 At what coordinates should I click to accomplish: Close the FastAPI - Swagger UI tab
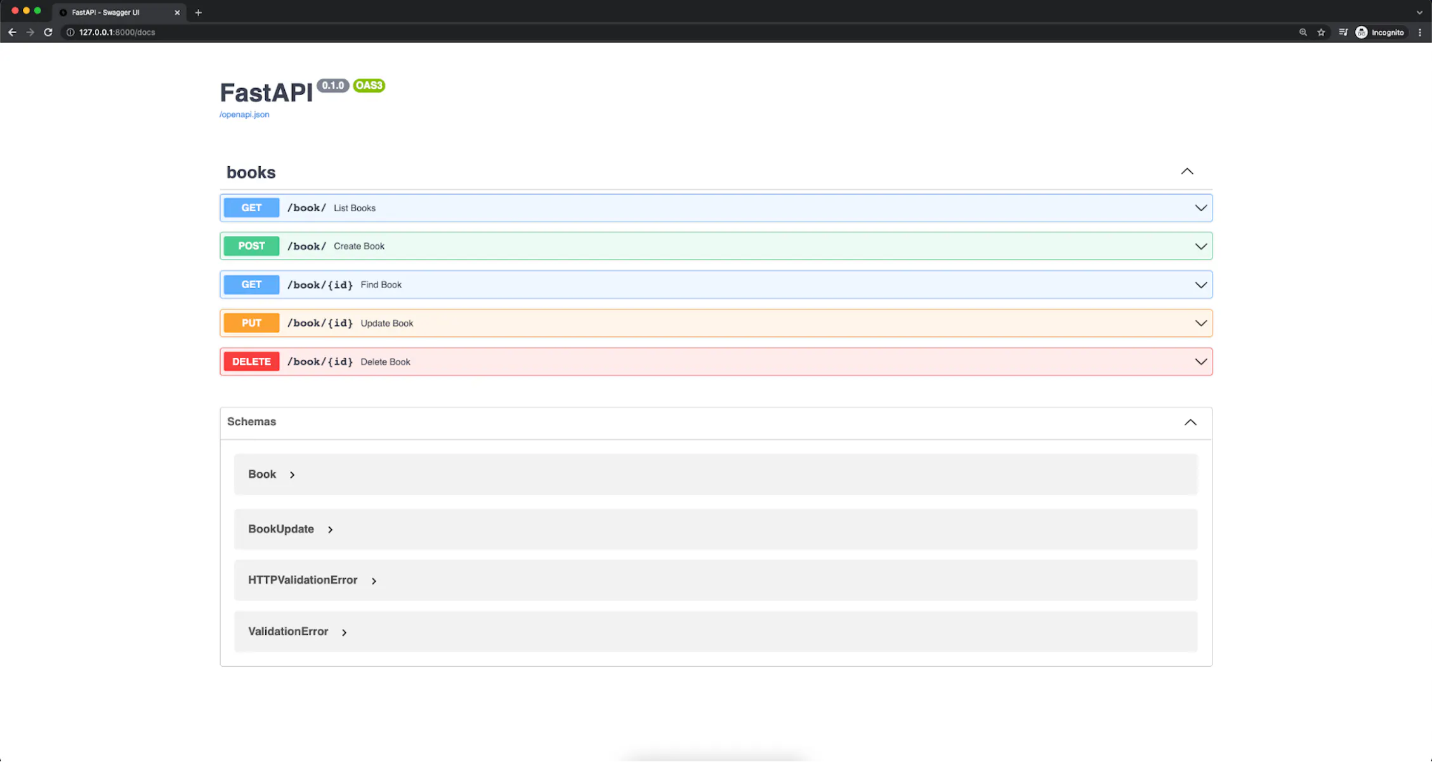click(x=177, y=12)
